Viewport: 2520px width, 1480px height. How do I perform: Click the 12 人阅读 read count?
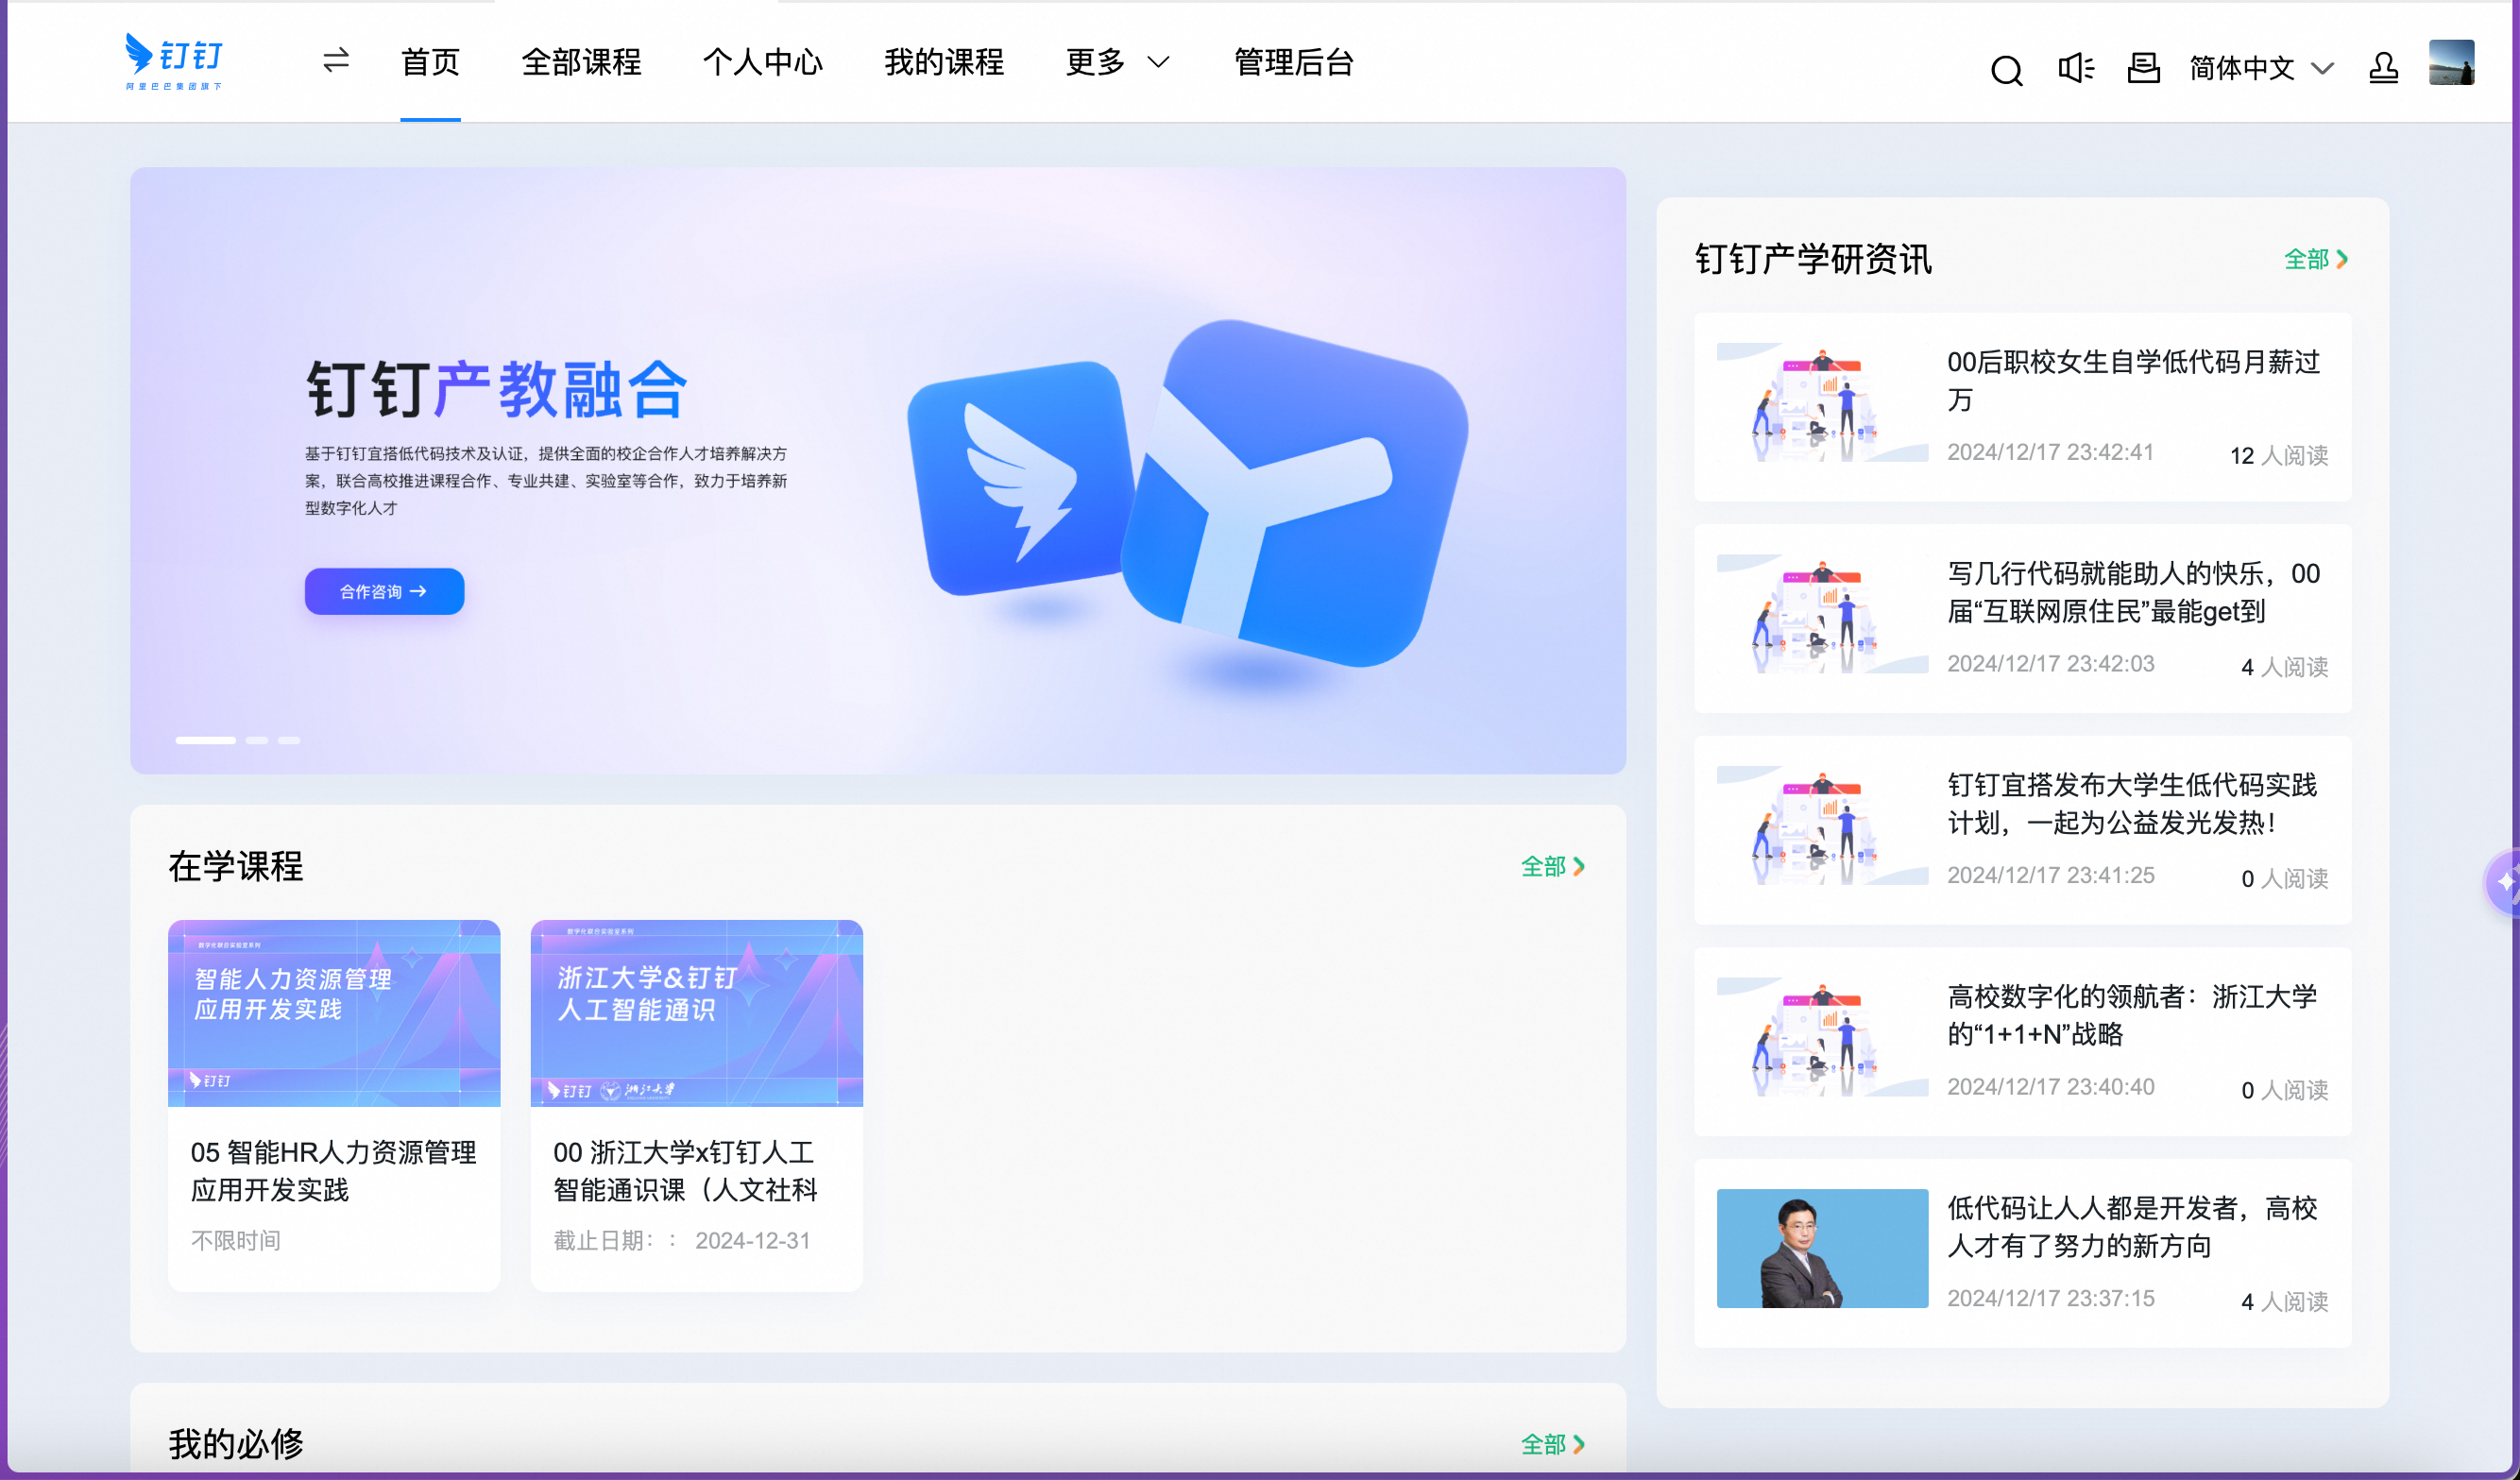[2278, 455]
